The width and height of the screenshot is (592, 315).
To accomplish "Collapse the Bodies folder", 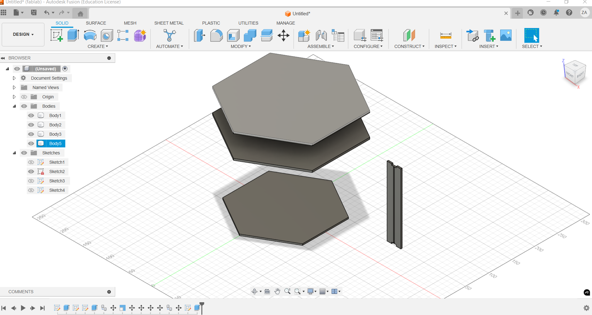I will click(x=14, y=106).
